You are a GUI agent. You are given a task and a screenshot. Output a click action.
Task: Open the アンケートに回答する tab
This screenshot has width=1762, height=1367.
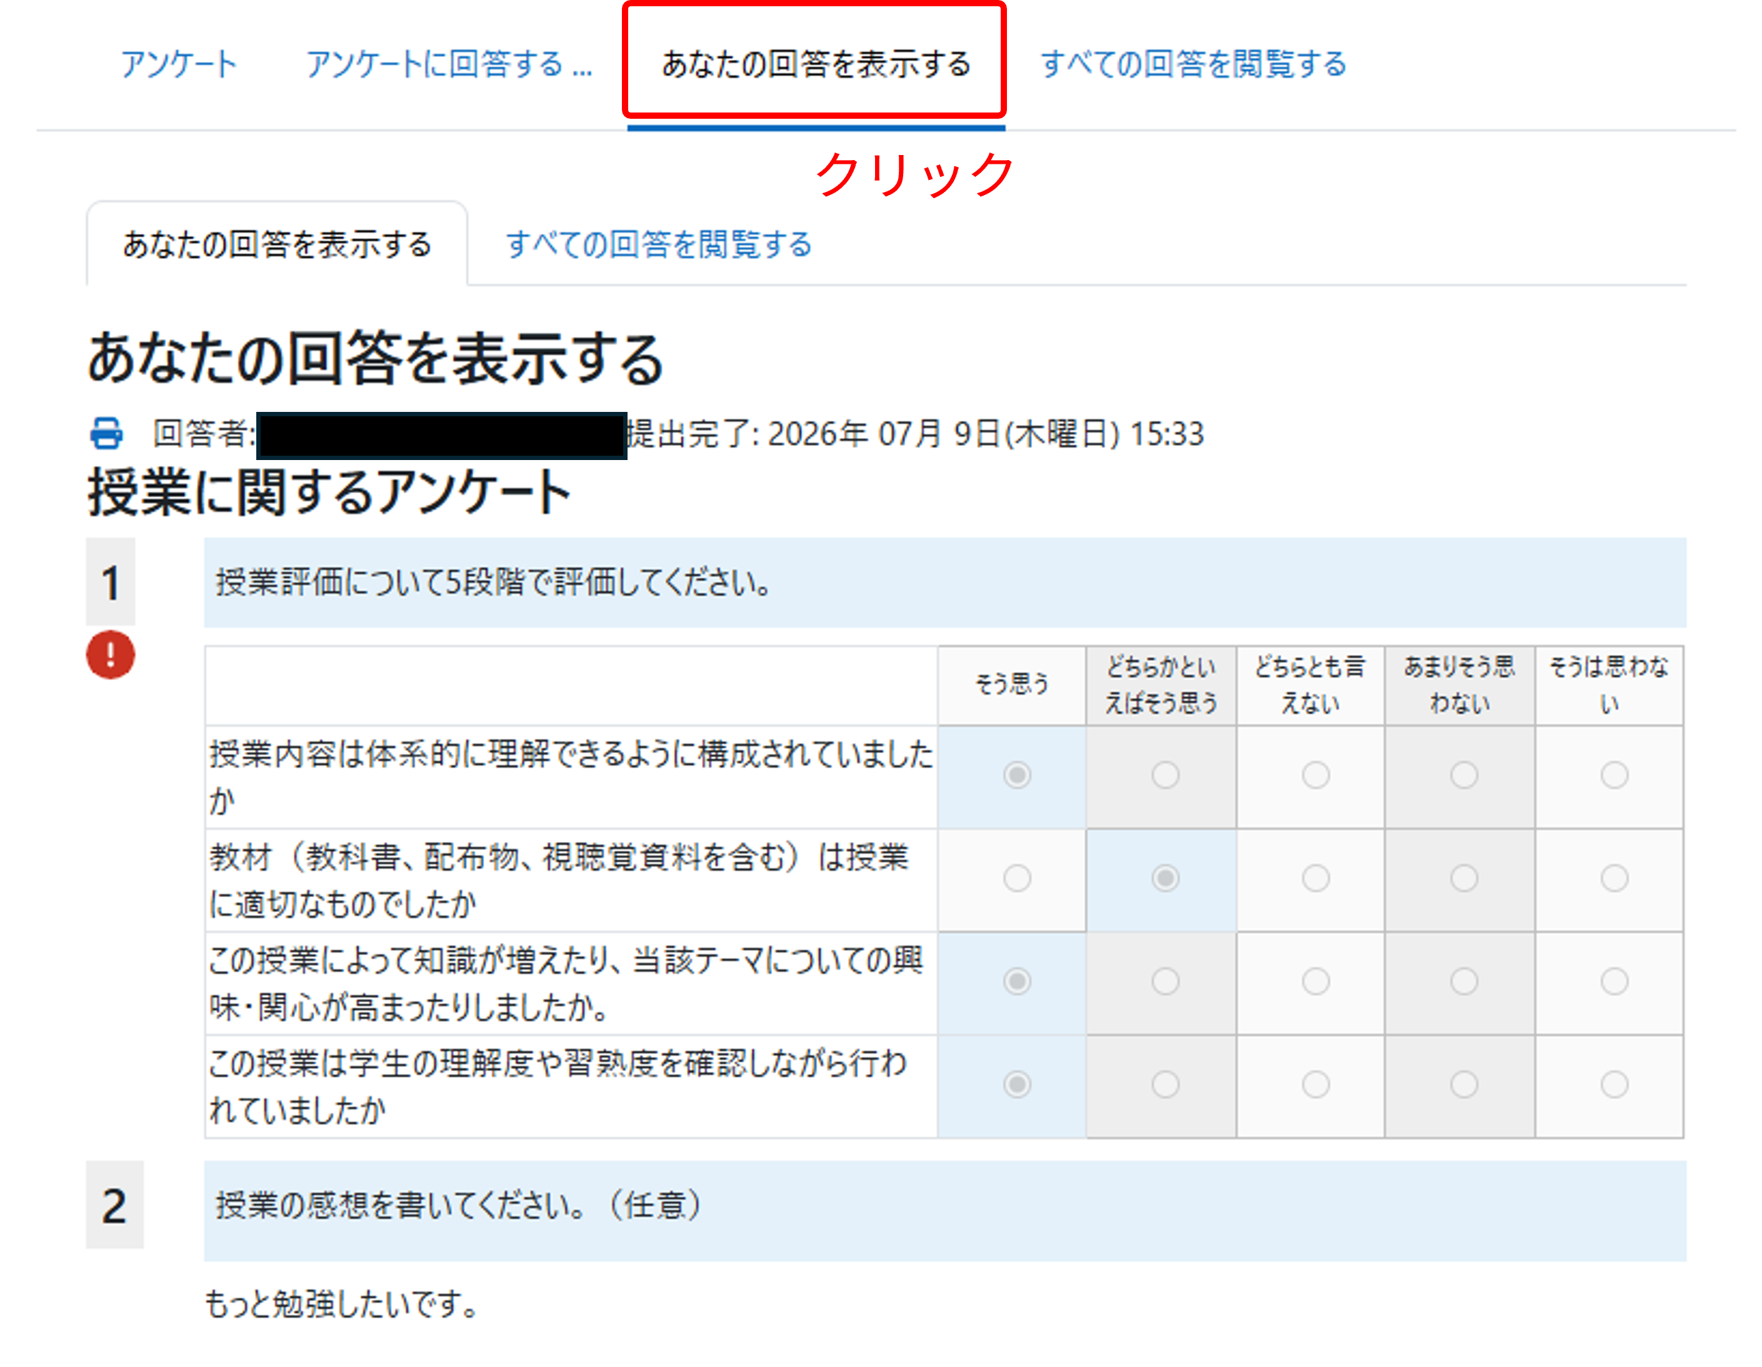click(449, 64)
